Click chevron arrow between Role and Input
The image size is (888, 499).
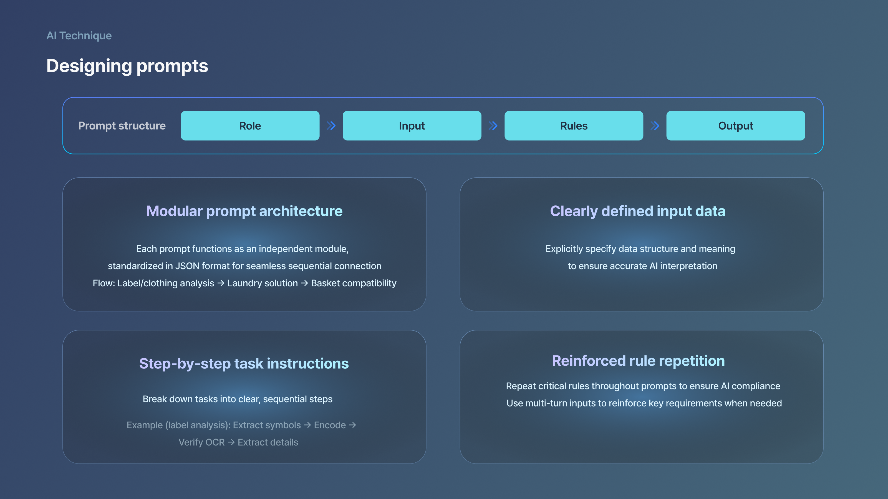331,126
